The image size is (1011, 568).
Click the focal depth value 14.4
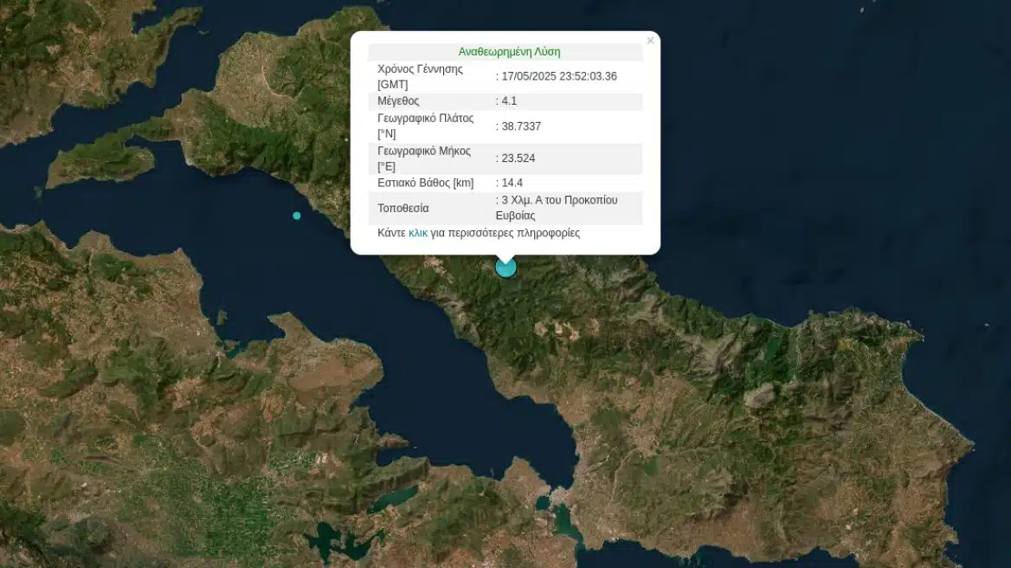tap(512, 183)
